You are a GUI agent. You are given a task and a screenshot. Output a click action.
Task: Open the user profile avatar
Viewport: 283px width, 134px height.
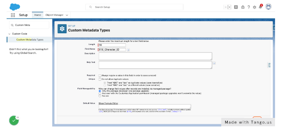(x=268, y=7)
